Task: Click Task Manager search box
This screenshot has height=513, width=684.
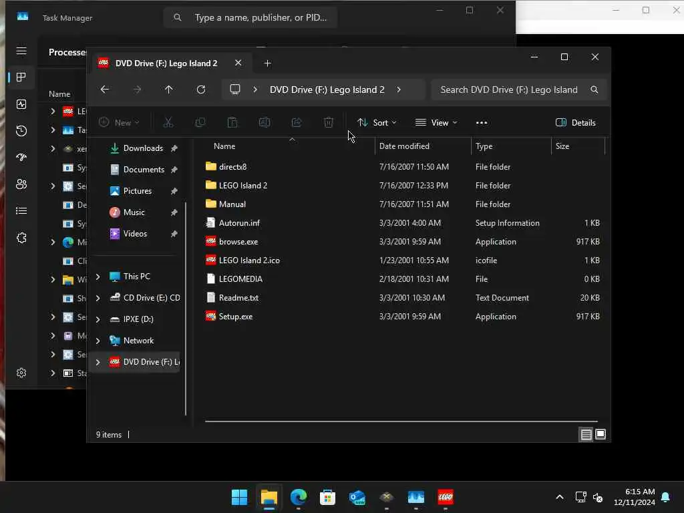Action: coord(250,17)
